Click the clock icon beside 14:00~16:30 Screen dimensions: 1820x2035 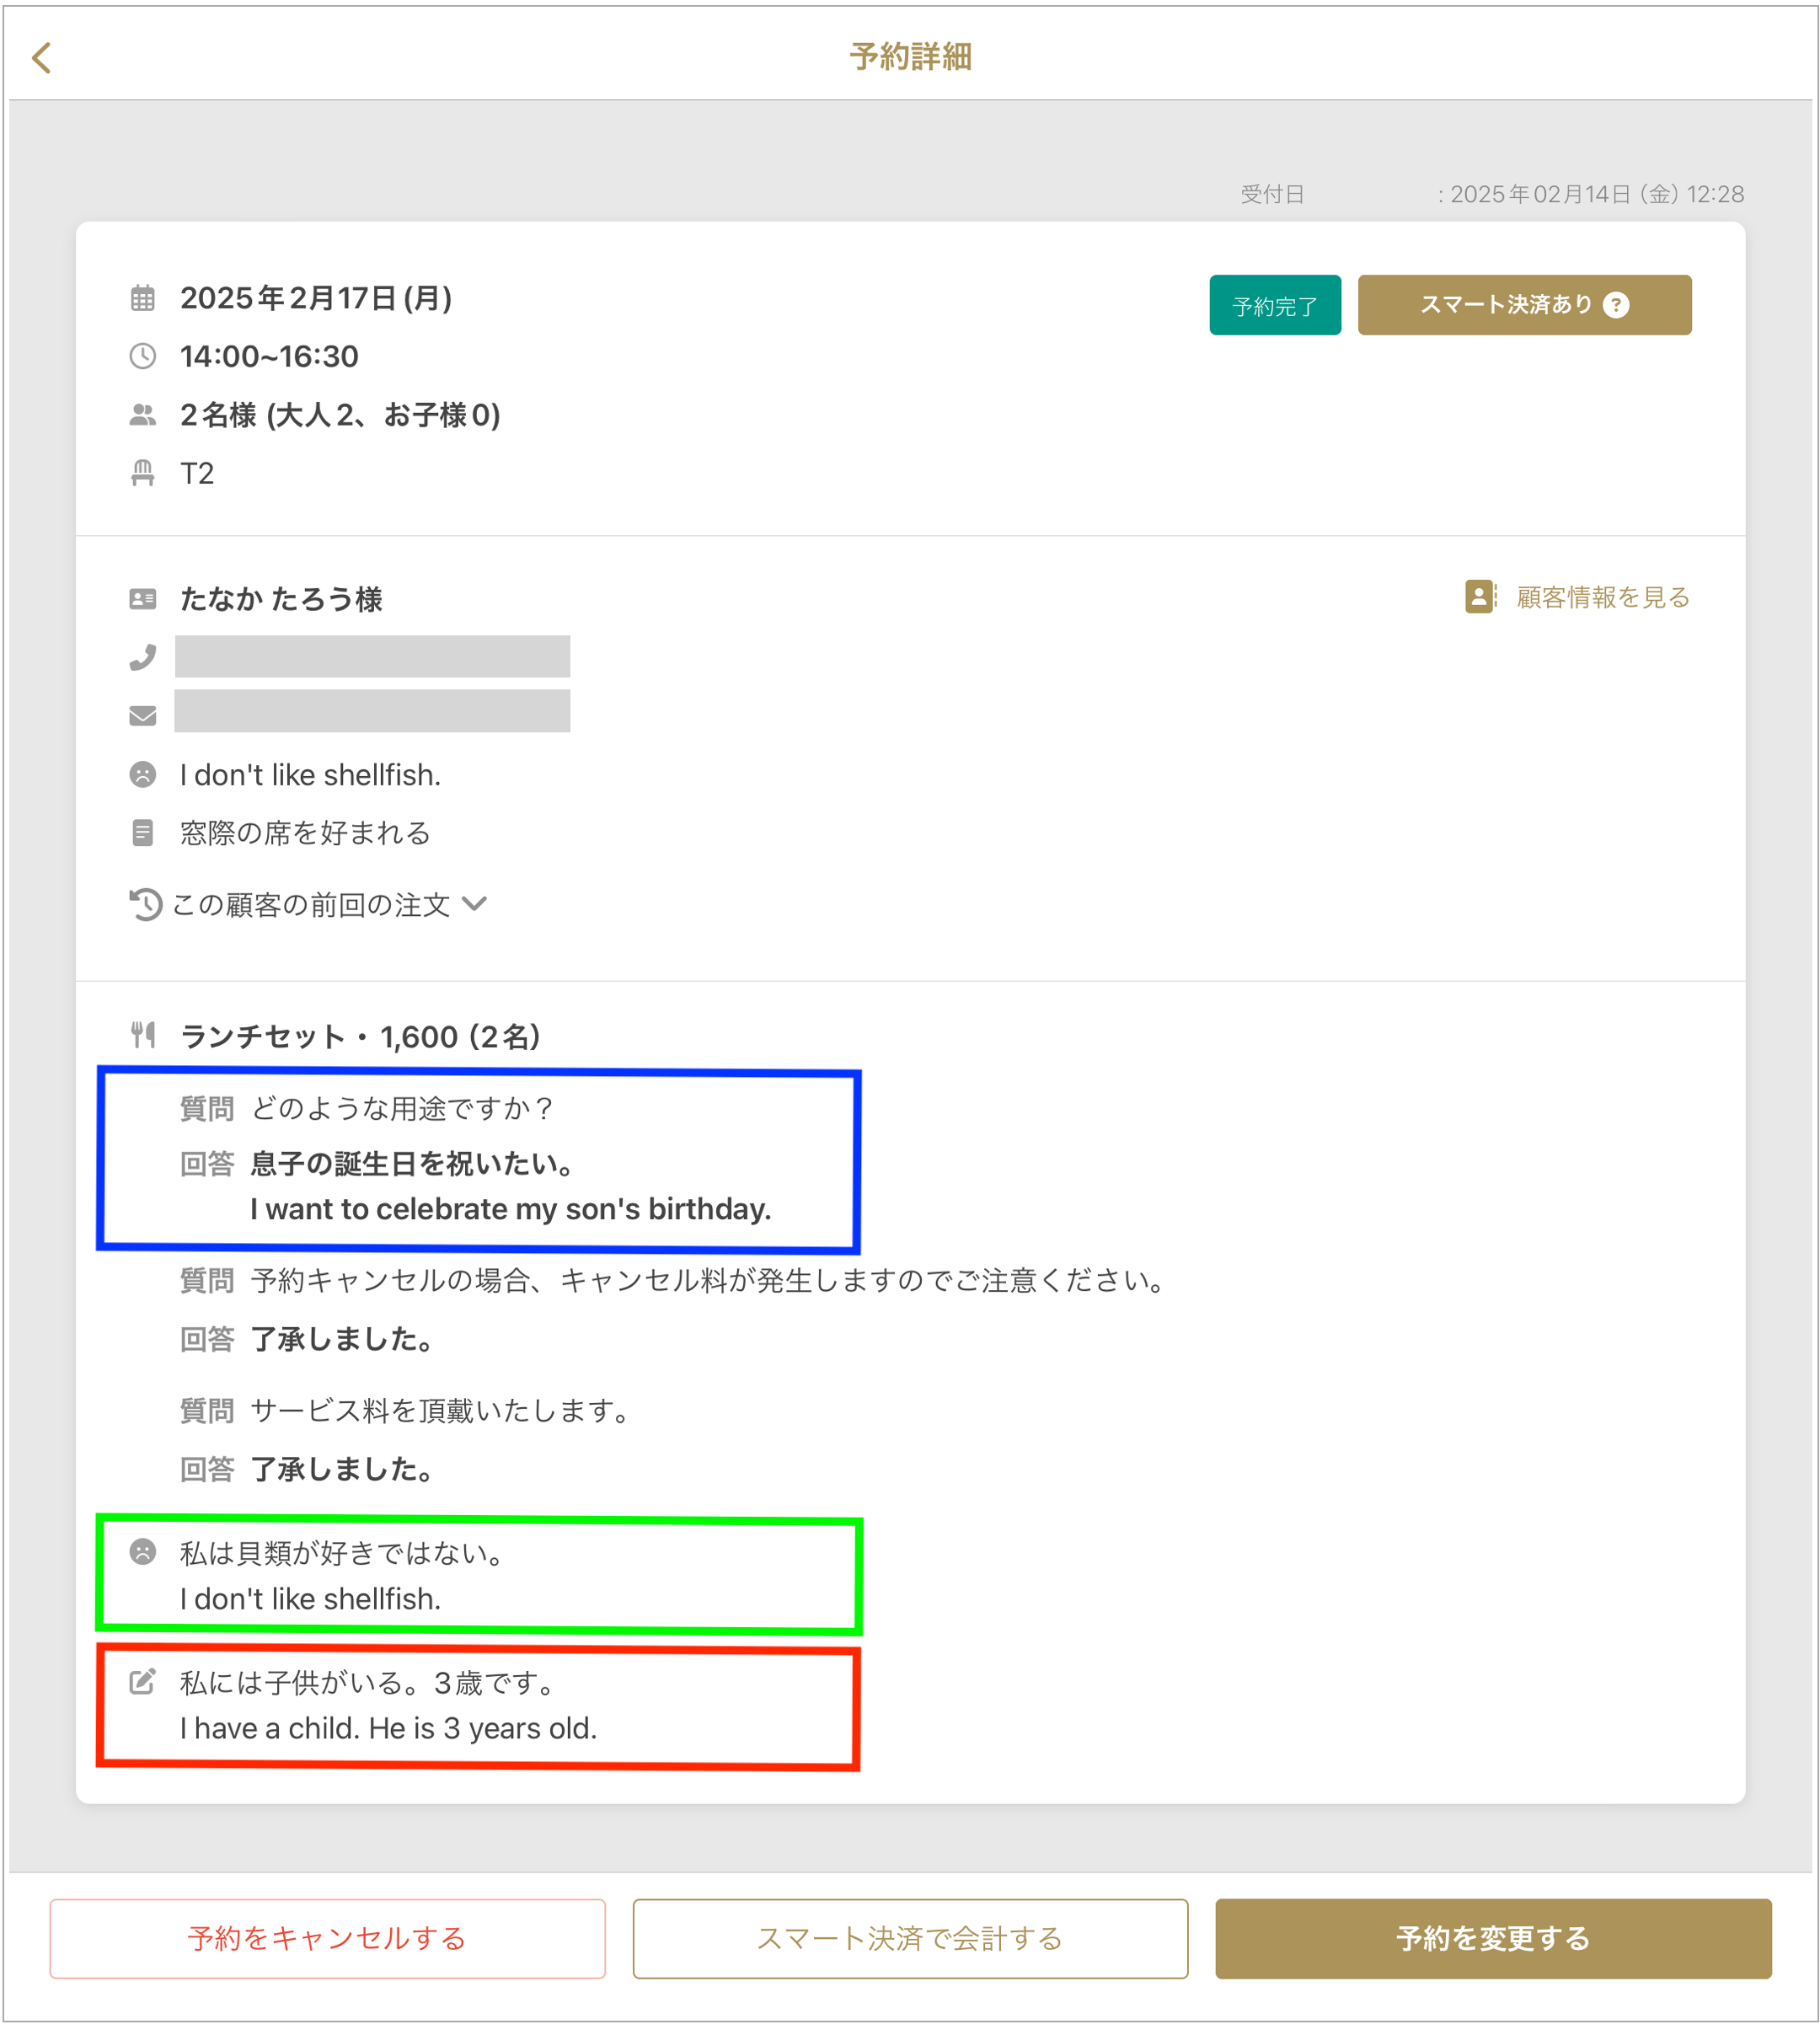143,356
